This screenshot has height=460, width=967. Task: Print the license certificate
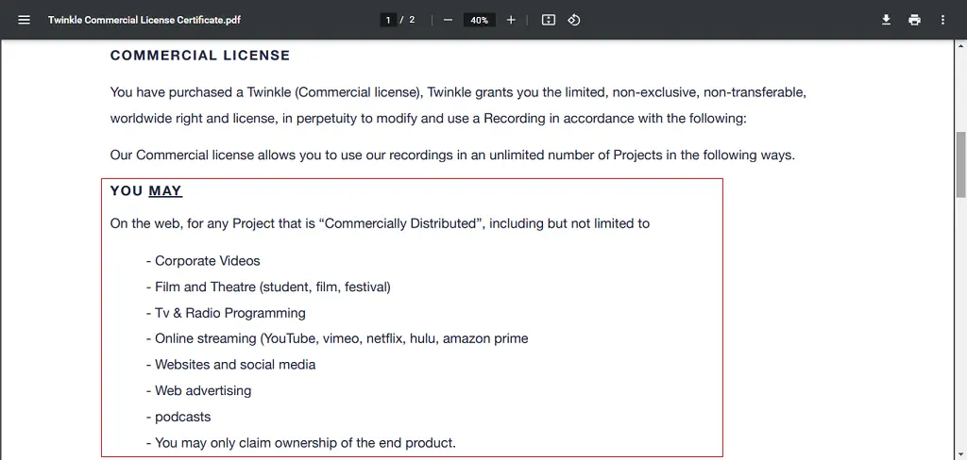click(x=914, y=20)
